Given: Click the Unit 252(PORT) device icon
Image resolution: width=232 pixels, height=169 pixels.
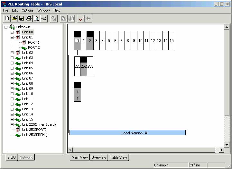Looking at the screenshot, I should click(x=18, y=130).
